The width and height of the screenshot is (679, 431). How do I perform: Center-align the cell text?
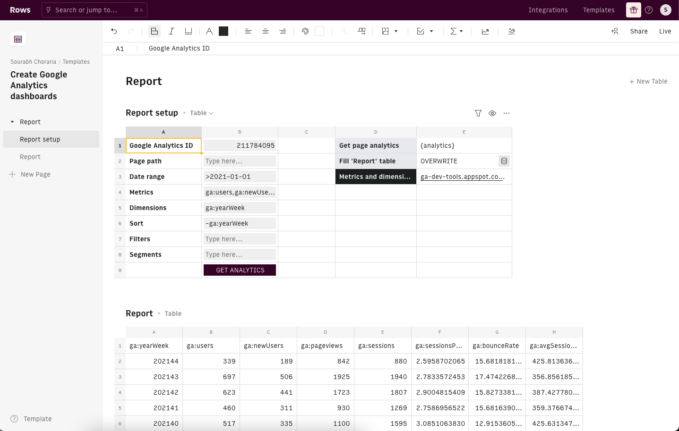266,31
